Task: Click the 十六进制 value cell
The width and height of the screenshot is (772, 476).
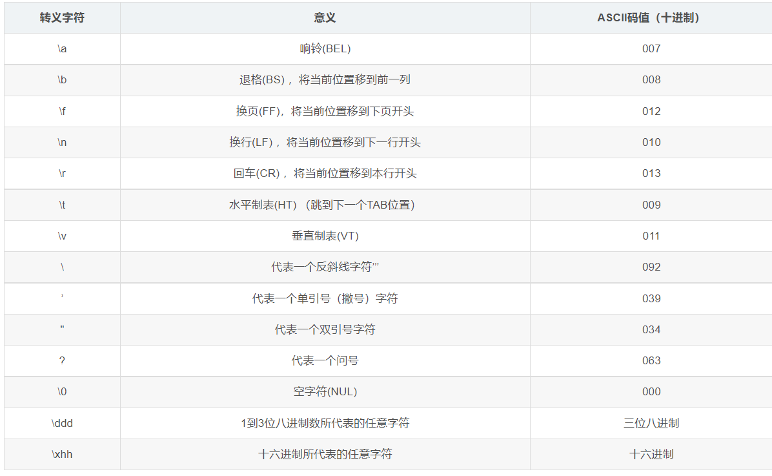Action: (651, 454)
